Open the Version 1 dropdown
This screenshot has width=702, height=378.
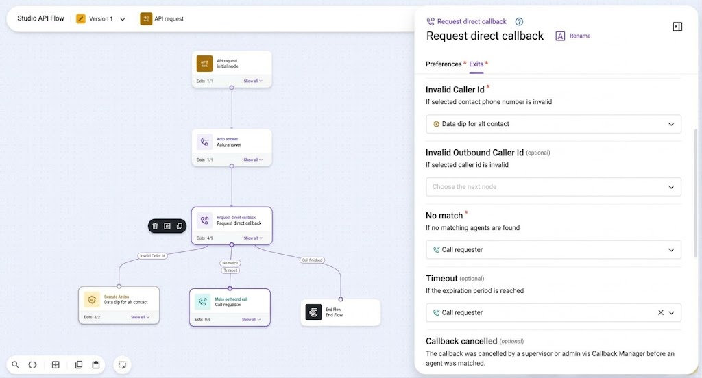click(122, 19)
